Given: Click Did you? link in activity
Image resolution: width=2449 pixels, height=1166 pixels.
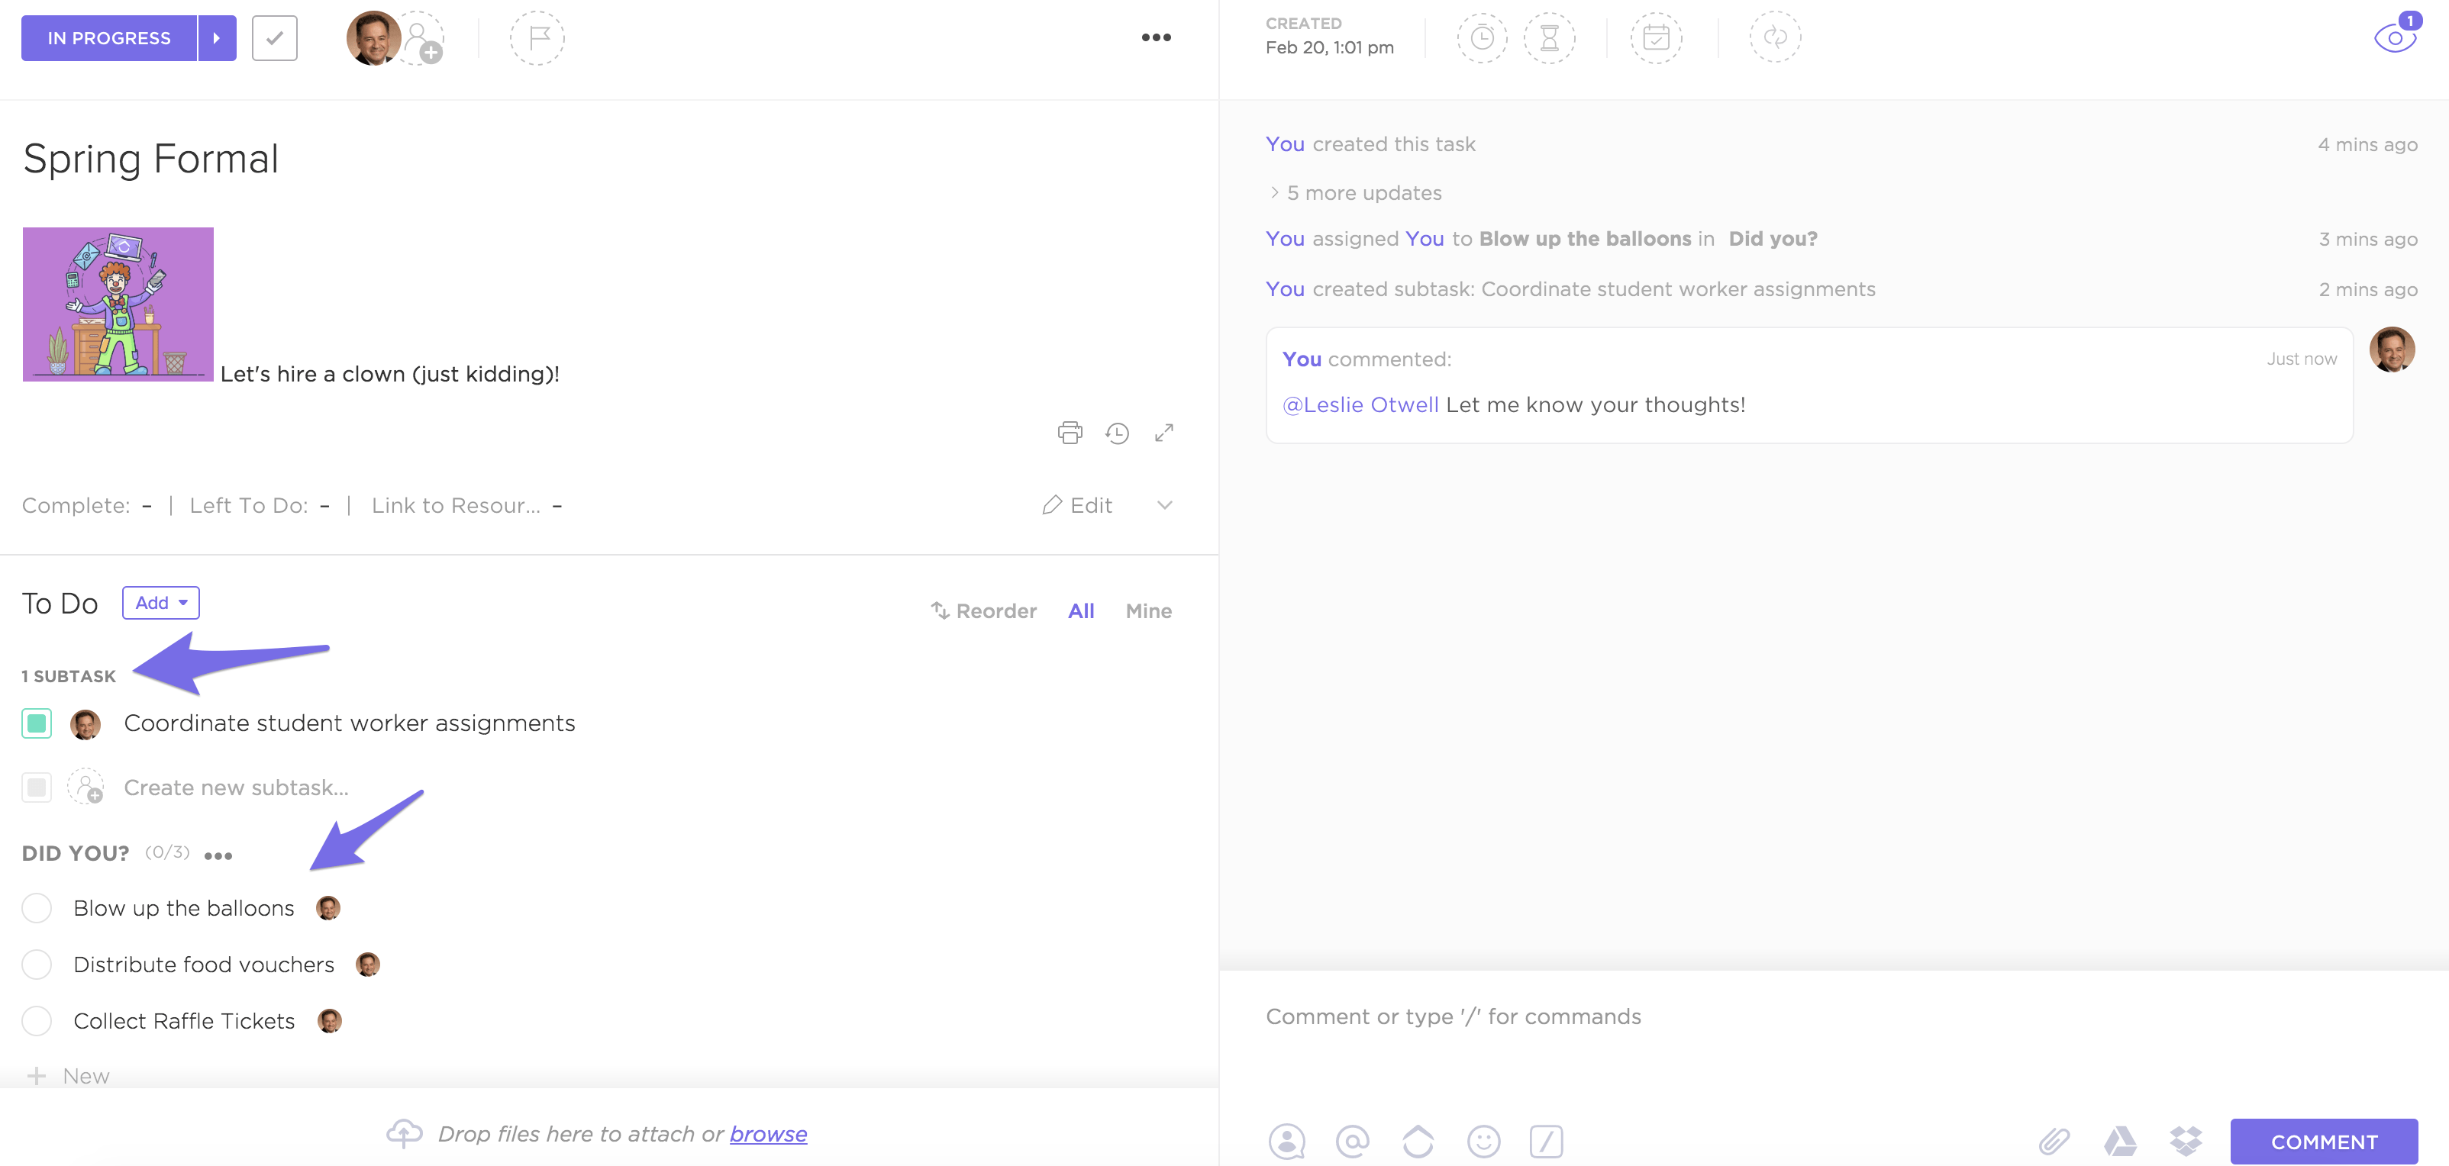Looking at the screenshot, I should [1773, 239].
